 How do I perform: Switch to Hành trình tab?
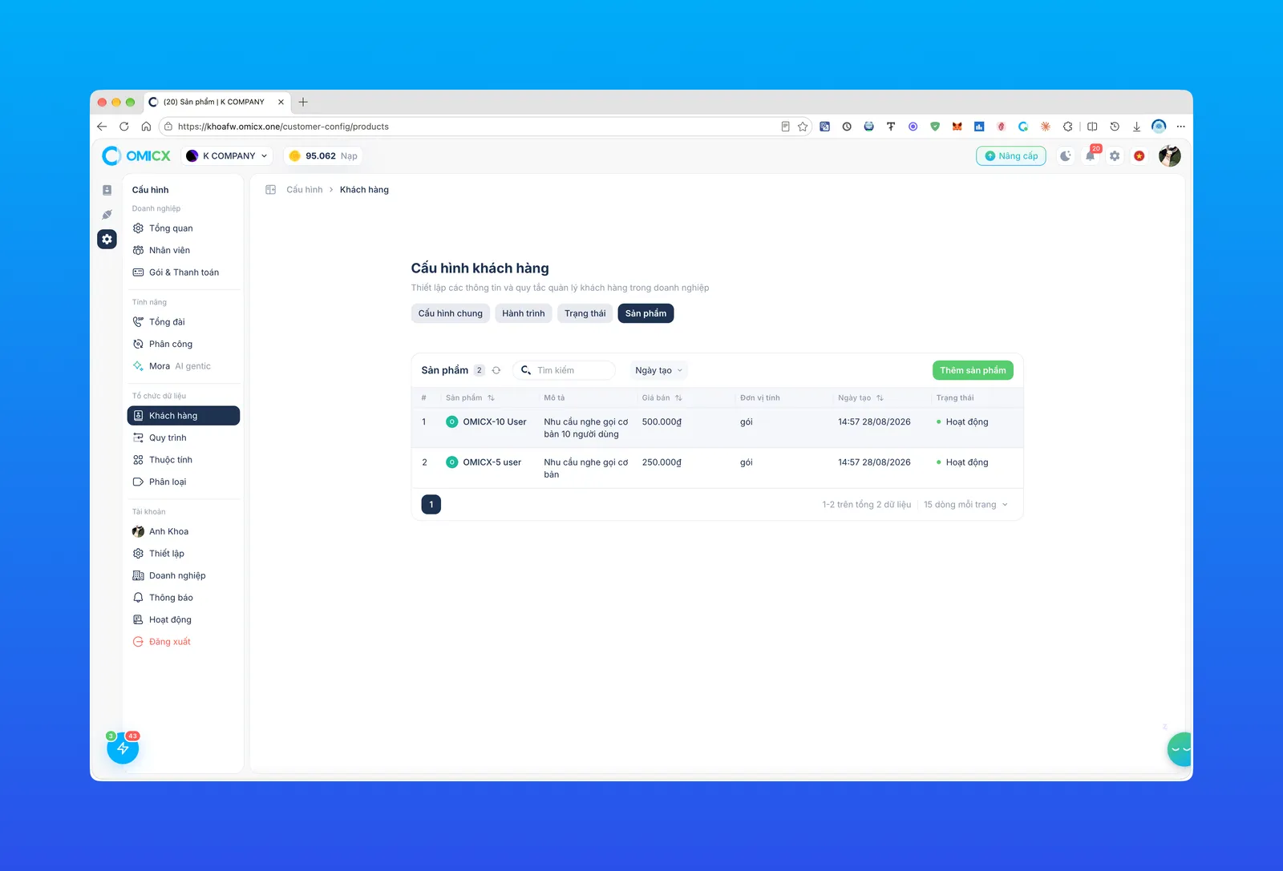click(524, 313)
